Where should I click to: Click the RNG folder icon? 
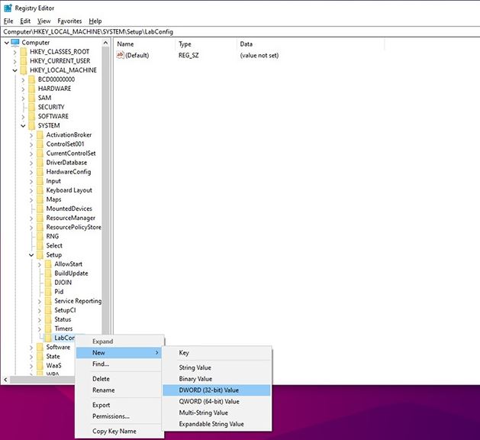click(x=40, y=236)
